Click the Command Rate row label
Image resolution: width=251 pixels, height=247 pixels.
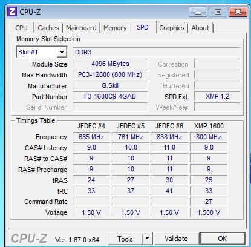46,202
